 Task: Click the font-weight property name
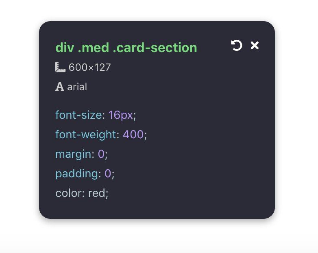85,135
